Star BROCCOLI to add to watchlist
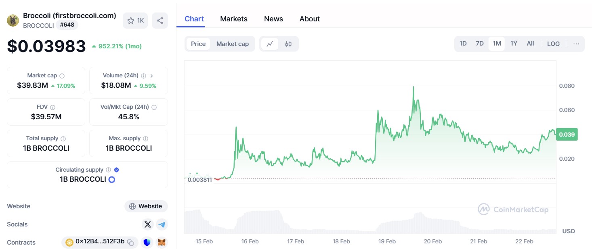 (130, 20)
